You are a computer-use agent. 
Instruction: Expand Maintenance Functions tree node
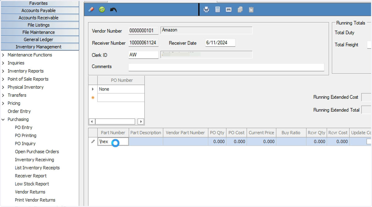coord(3,55)
